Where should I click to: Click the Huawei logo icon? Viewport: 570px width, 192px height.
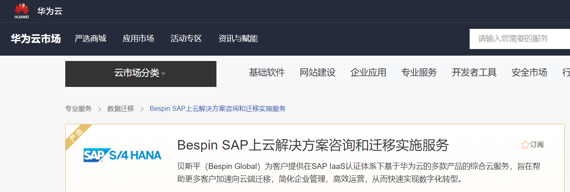point(21,11)
